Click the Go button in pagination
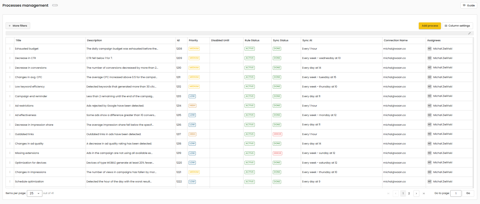Image resolution: width=480 pixels, height=204 pixels. [468, 193]
